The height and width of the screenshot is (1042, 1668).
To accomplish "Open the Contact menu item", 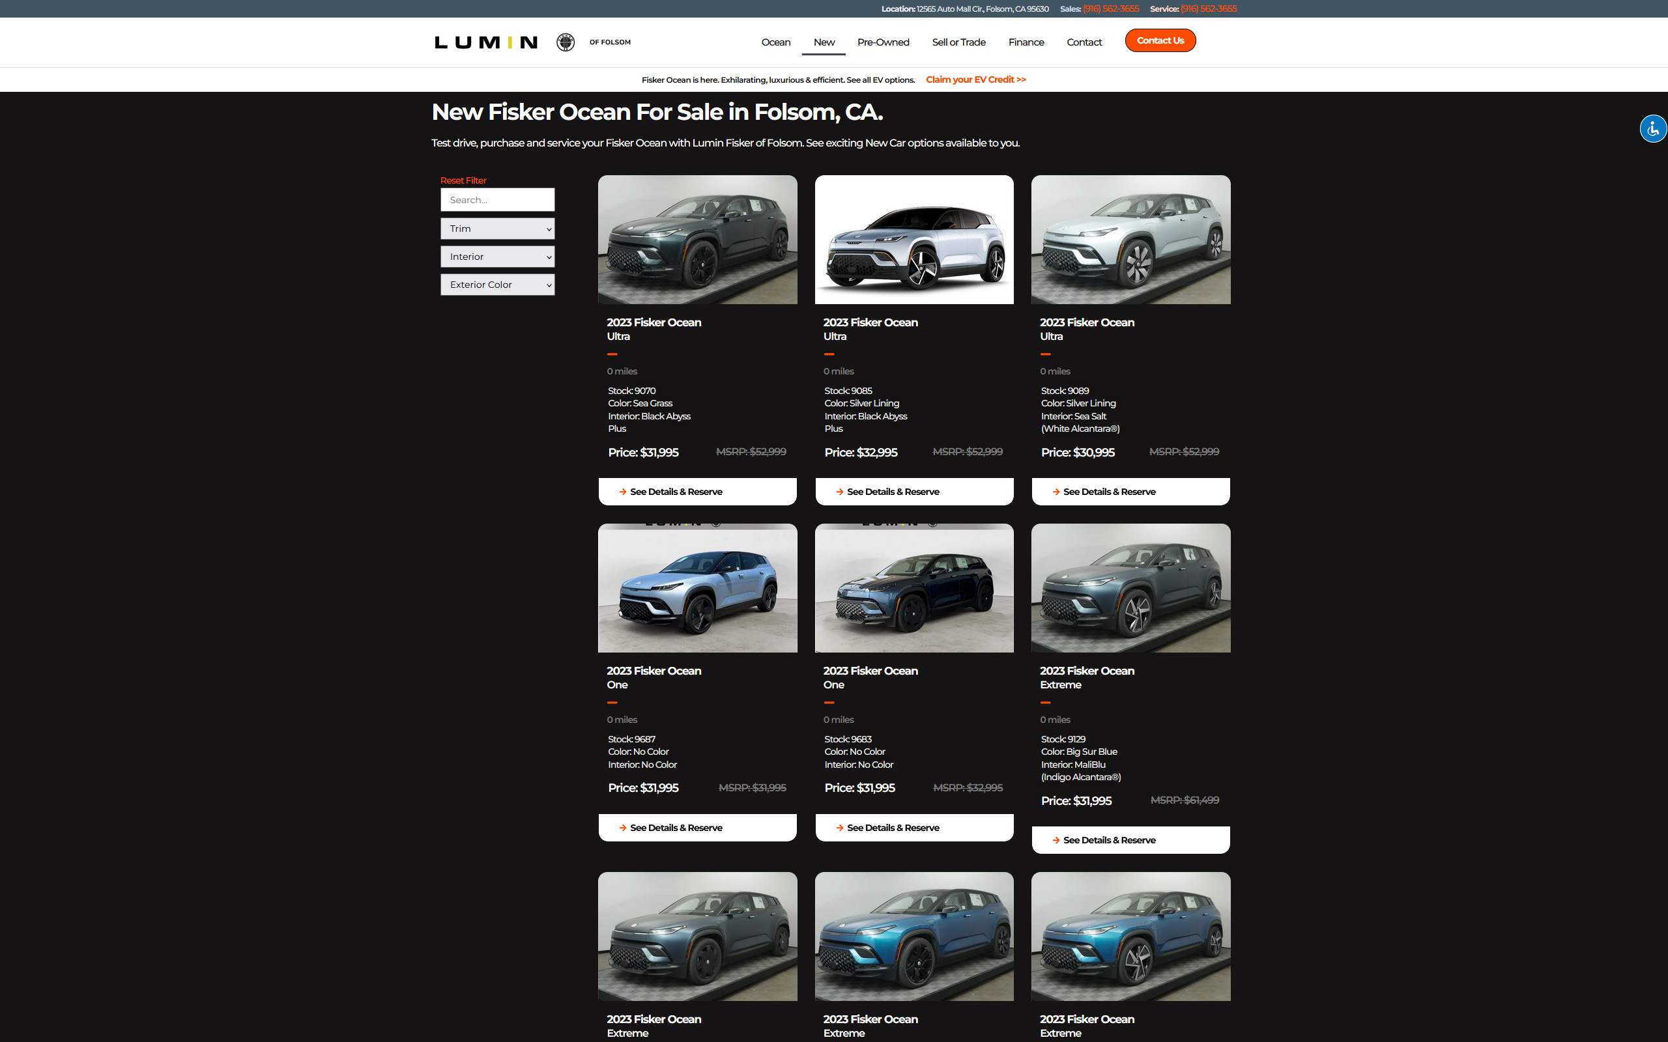I will pos(1084,42).
